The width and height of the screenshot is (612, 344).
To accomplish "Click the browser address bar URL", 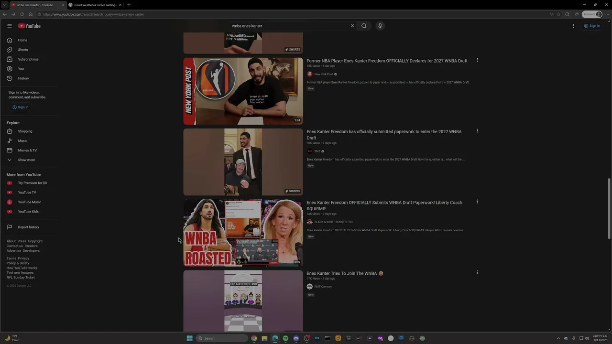I will [93, 14].
